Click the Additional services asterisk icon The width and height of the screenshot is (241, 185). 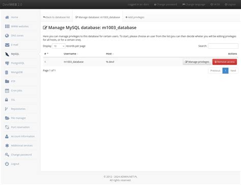7,145
